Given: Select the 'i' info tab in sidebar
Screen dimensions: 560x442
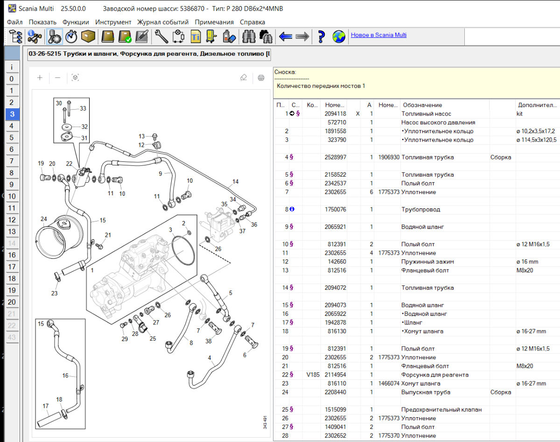Looking at the screenshot, I should (x=12, y=67).
